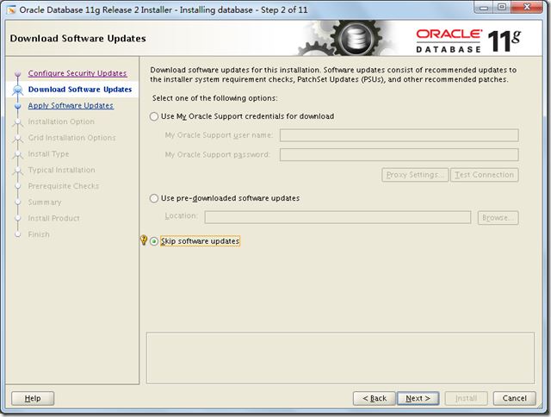
Task: Select Skip software updates radio button
Action: point(154,241)
